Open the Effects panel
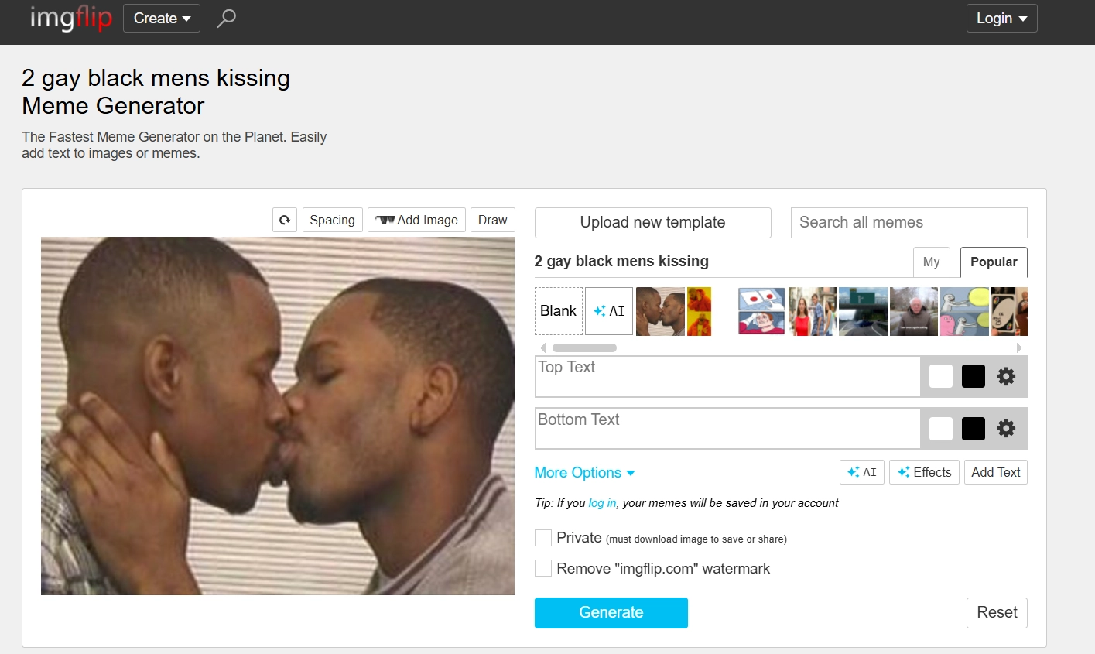Screen dimensions: 1095x654 tap(923, 471)
